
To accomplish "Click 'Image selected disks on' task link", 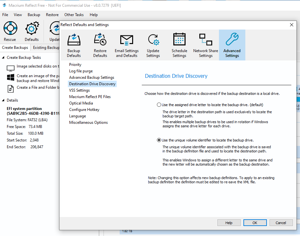I will [38, 66].
